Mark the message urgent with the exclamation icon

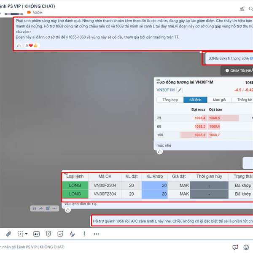click(x=84, y=234)
